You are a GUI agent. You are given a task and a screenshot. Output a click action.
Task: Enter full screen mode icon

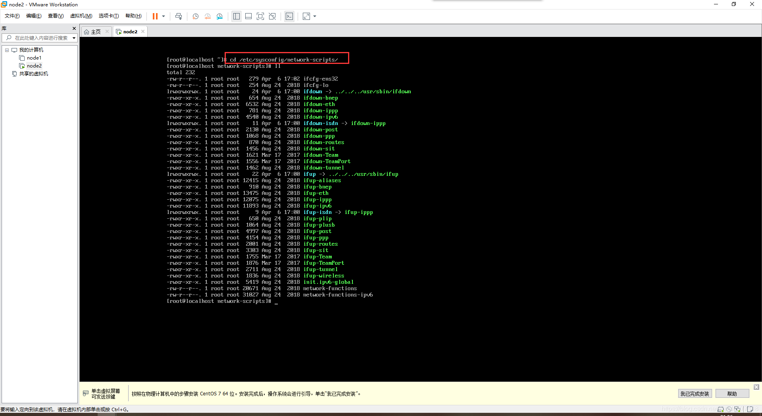(x=260, y=16)
